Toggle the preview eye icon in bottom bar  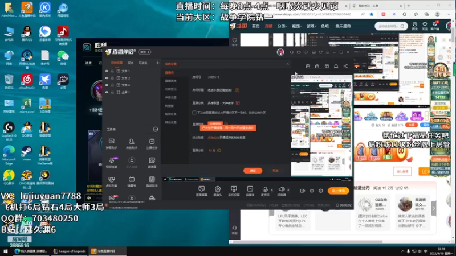coord(311,191)
